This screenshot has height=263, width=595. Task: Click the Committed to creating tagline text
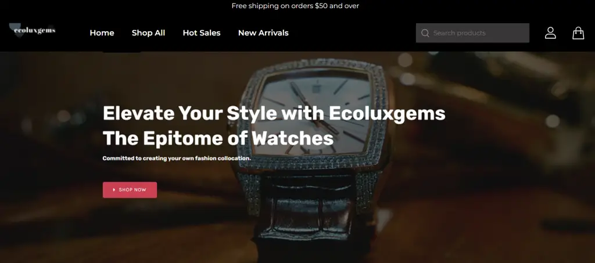(177, 158)
